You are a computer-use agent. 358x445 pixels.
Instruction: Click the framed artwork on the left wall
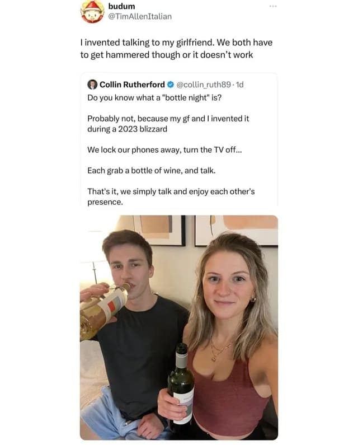point(159,229)
